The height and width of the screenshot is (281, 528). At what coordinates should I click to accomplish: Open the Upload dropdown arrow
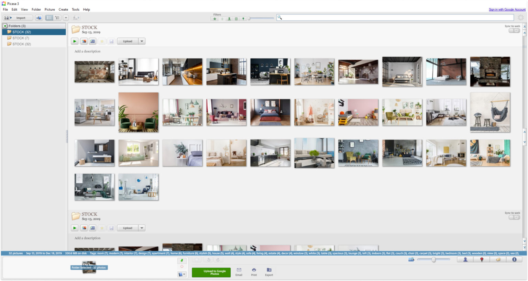click(x=142, y=41)
